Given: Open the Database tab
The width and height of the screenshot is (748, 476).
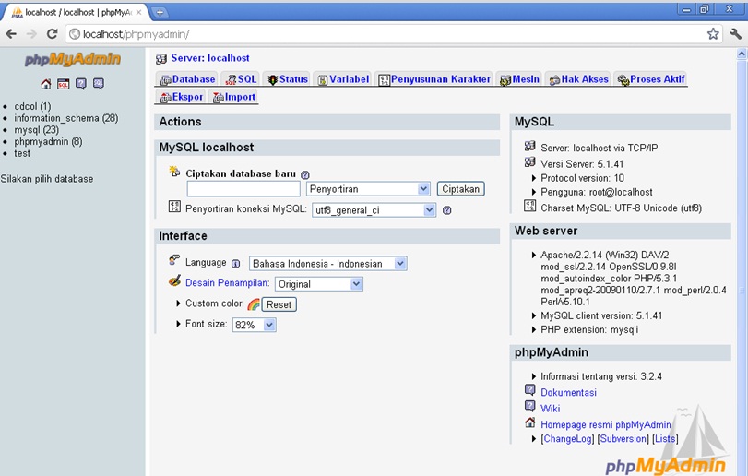Looking at the screenshot, I should pos(187,79).
